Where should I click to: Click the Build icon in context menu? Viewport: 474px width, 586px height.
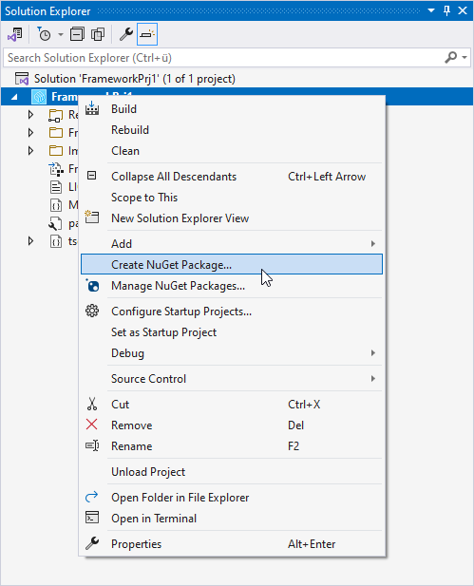[92, 108]
